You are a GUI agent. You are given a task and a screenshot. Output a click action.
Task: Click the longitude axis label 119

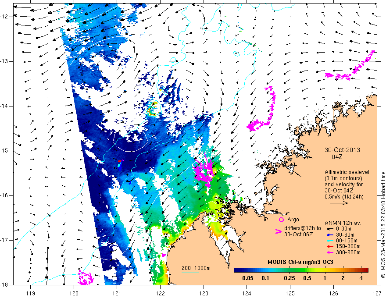[31, 293]
